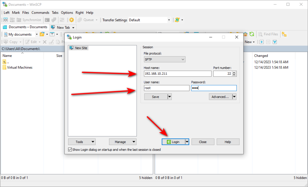Click the Help button in Login dialog
The image size is (308, 187).
point(228,142)
